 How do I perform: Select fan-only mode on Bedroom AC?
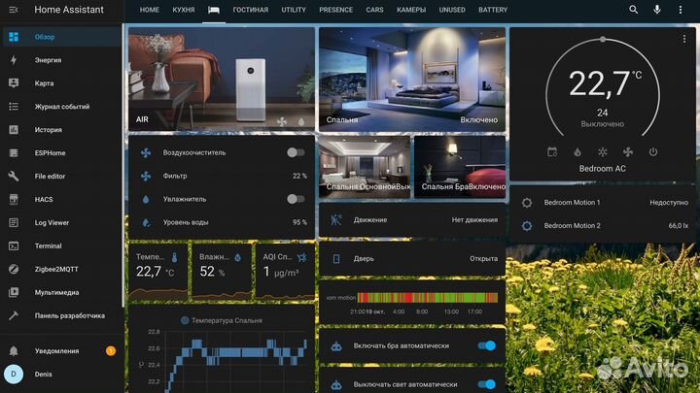(627, 152)
